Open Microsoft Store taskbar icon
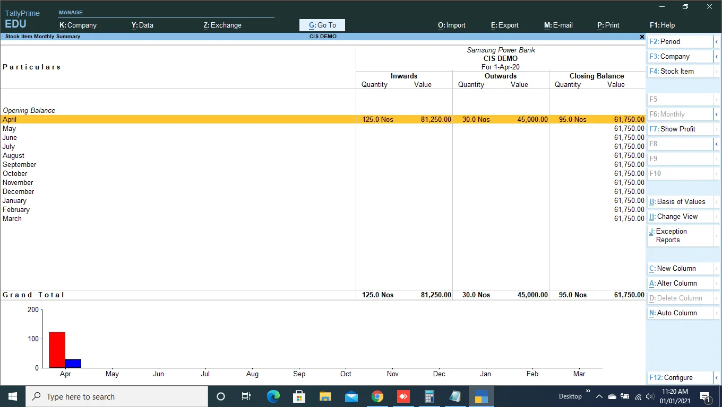Screen dimensions: 722x407 [299, 396]
